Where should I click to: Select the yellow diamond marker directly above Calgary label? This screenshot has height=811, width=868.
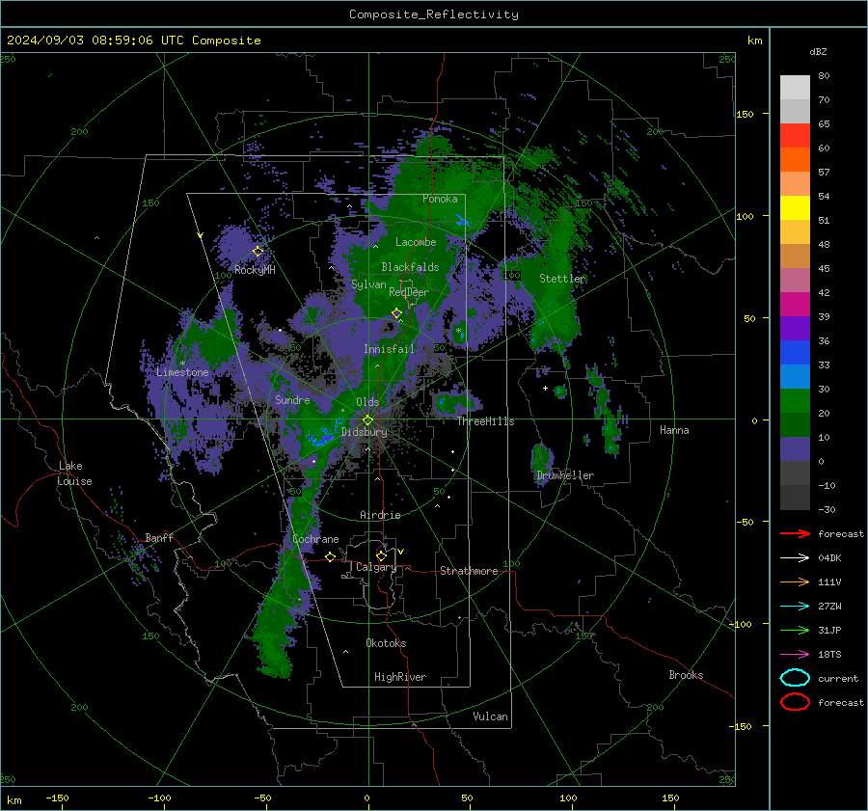[381, 555]
